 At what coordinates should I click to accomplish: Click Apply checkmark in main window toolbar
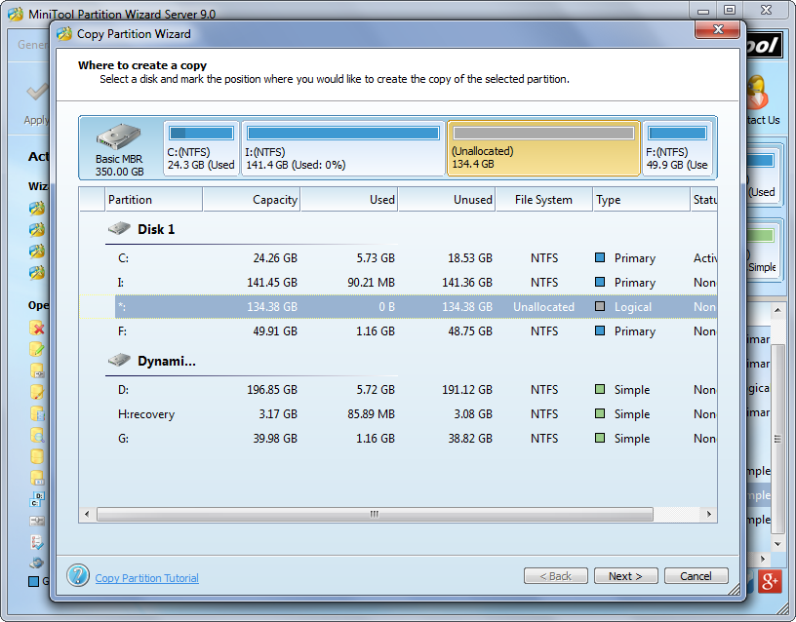38,92
